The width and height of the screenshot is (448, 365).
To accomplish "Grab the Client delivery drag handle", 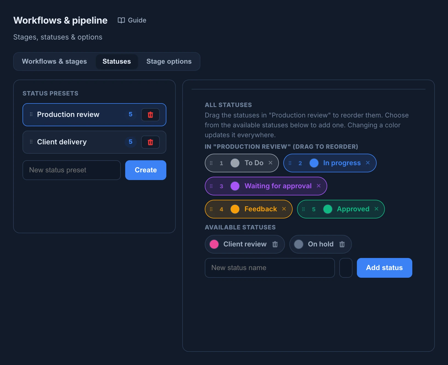I will coord(31,142).
